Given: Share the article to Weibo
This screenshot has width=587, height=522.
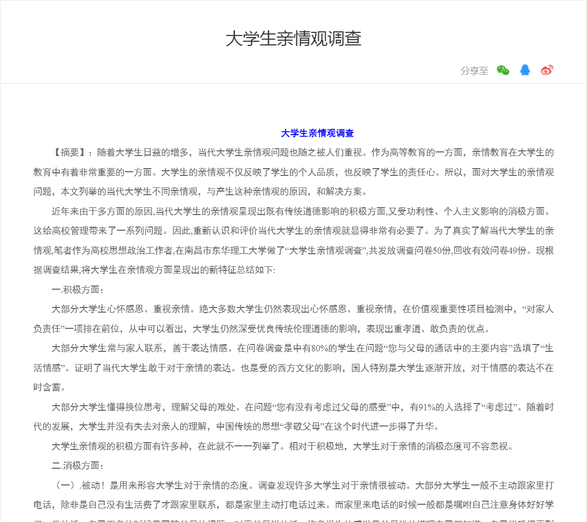Looking at the screenshot, I should tap(547, 70).
